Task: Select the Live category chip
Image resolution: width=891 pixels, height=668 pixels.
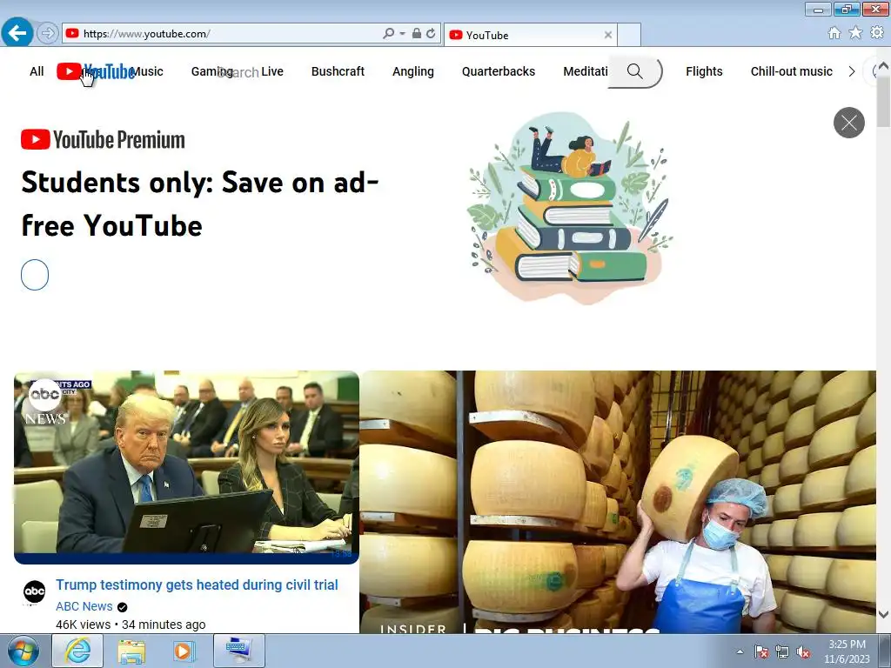Action: pos(272,71)
